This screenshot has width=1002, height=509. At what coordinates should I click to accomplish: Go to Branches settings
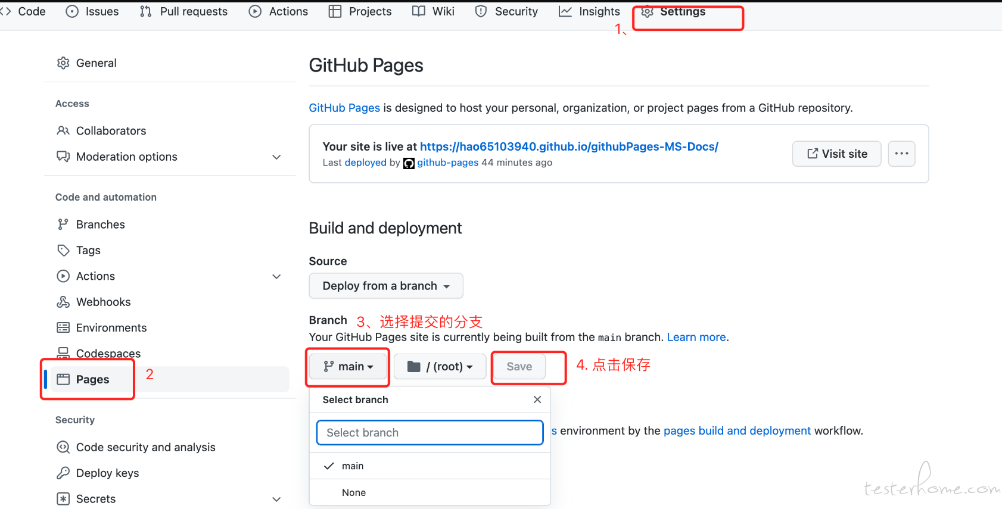point(100,224)
